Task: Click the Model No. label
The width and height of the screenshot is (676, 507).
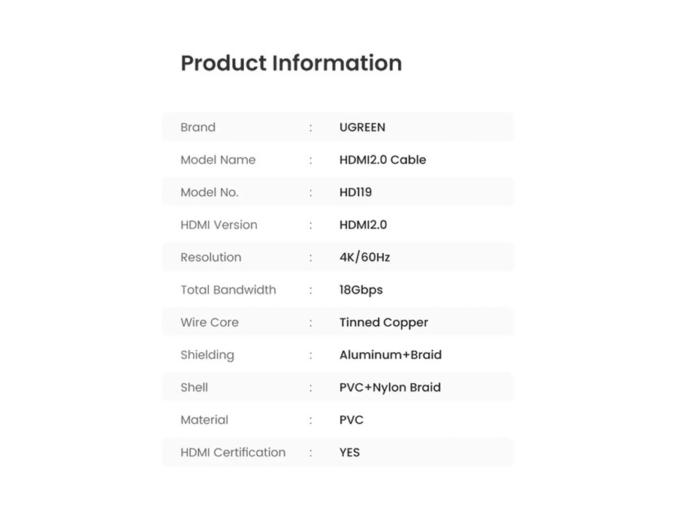Action: point(209,192)
